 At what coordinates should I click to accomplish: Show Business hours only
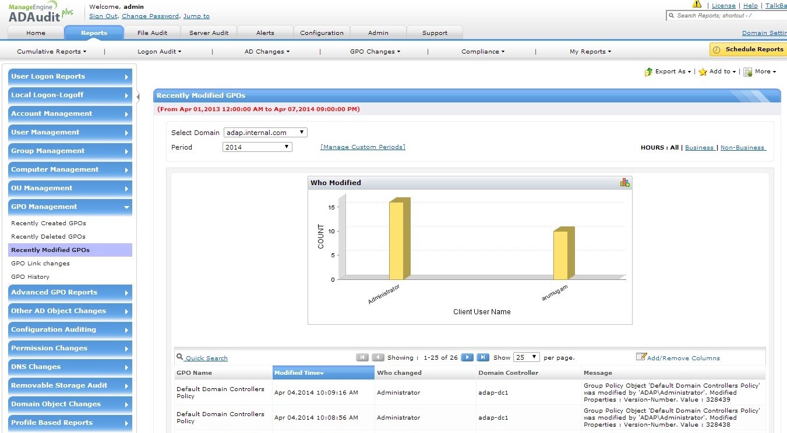coord(699,148)
